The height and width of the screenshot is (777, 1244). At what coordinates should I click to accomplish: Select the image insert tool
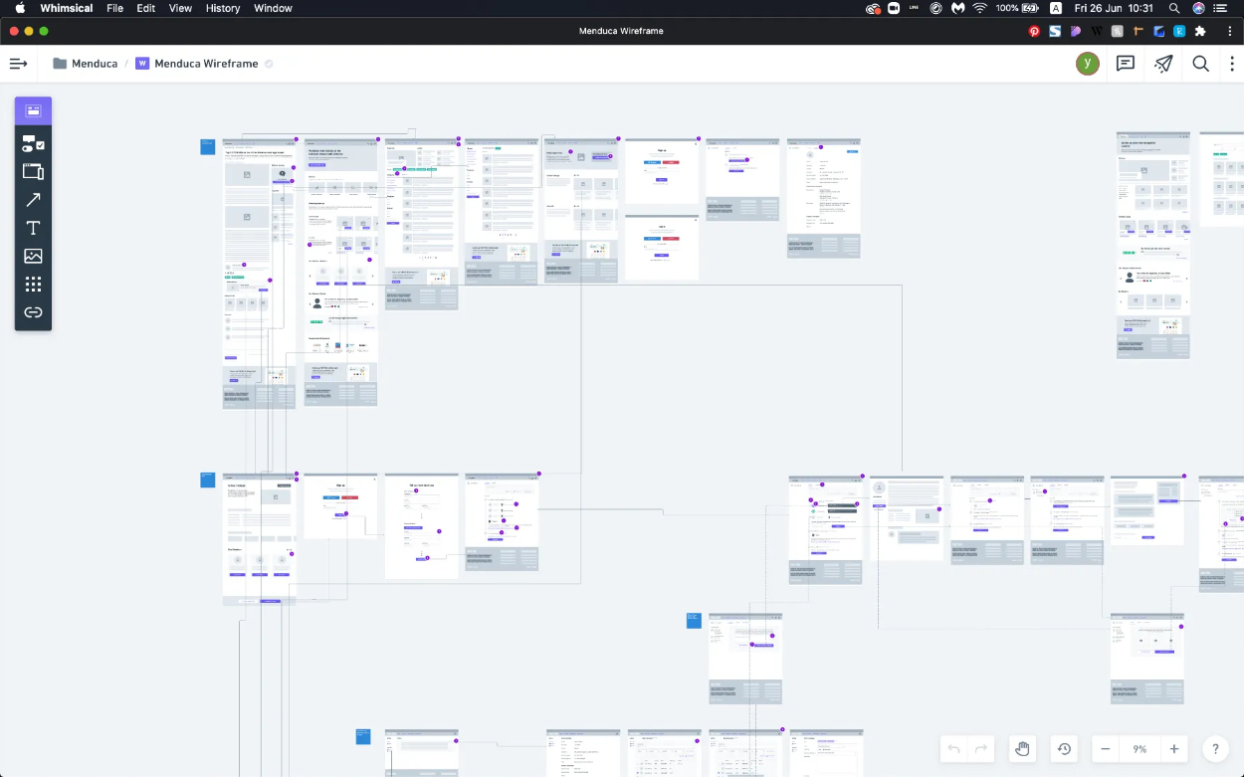coord(33,256)
